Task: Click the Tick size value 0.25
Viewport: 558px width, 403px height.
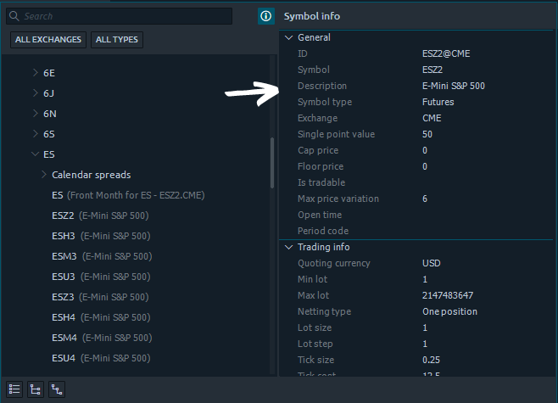Action: (x=431, y=360)
